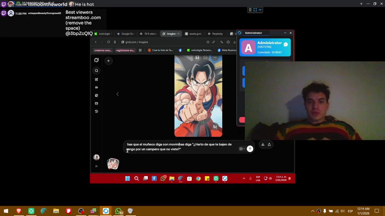
Task: Open Brave browser from the local taskbar
Action: pyautogui.click(x=19, y=211)
